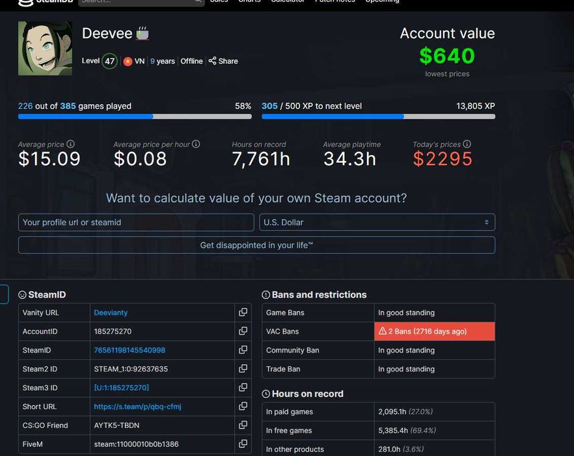The width and height of the screenshot is (574, 456).
Task: Click the Average price per hour info icon
Action: pyautogui.click(x=196, y=144)
